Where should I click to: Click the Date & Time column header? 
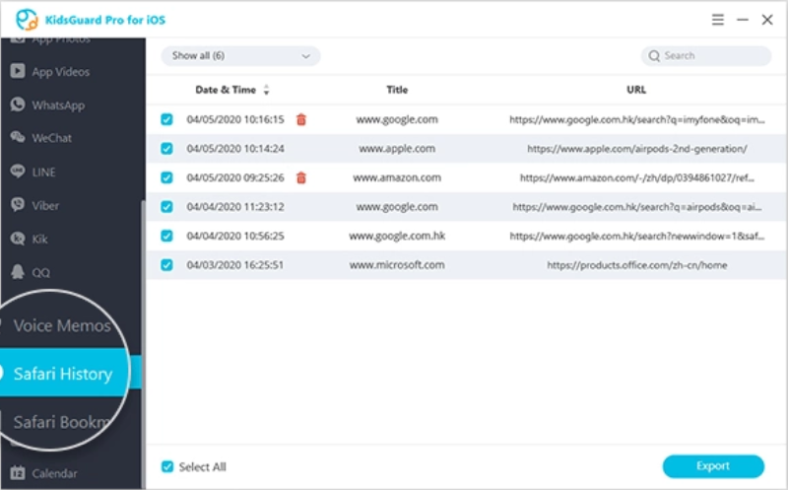click(226, 90)
